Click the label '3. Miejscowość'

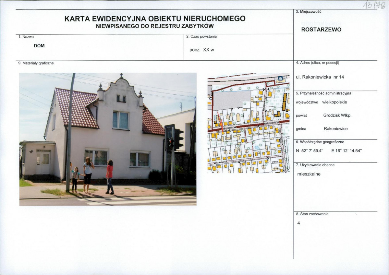[309, 12]
